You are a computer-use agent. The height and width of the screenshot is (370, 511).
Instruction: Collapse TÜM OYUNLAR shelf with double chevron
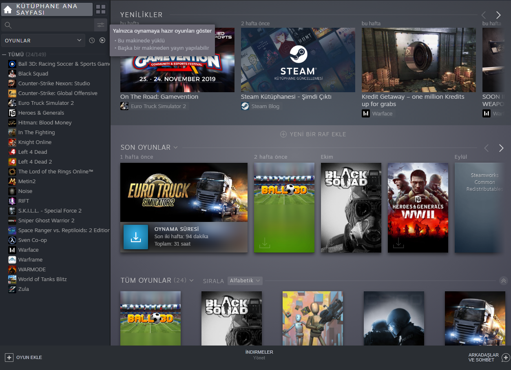pyautogui.click(x=504, y=281)
